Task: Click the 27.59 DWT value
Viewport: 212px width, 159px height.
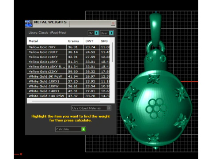Action: pyautogui.click(x=90, y=57)
